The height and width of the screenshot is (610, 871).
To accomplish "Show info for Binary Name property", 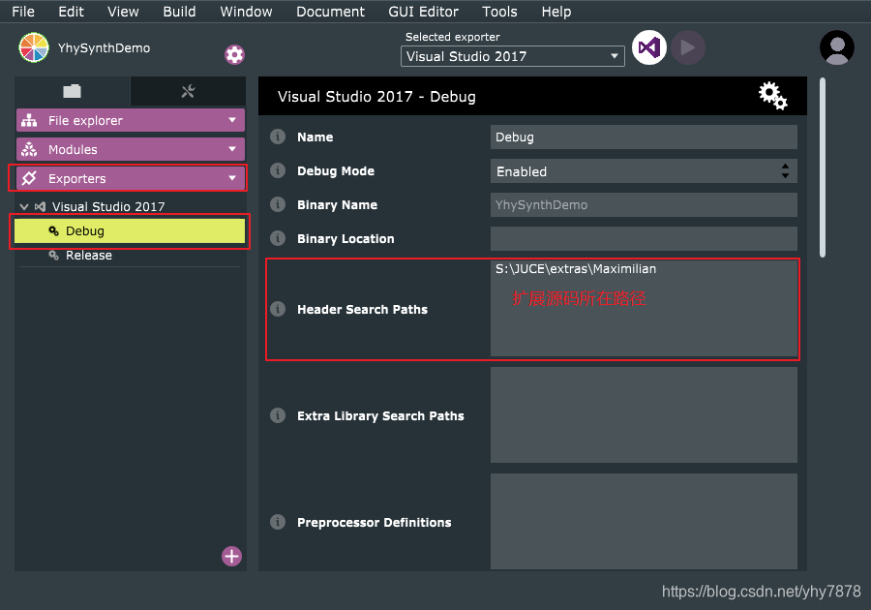I will click(278, 204).
